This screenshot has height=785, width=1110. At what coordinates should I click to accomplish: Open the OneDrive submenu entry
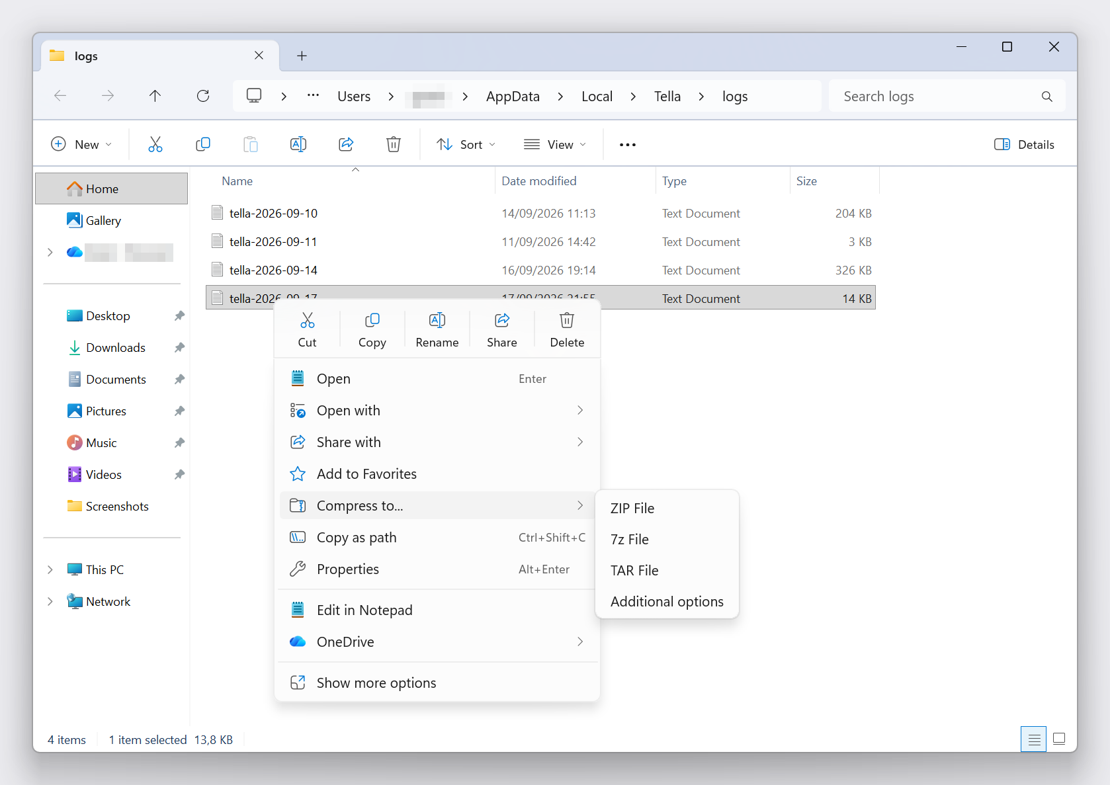(437, 642)
